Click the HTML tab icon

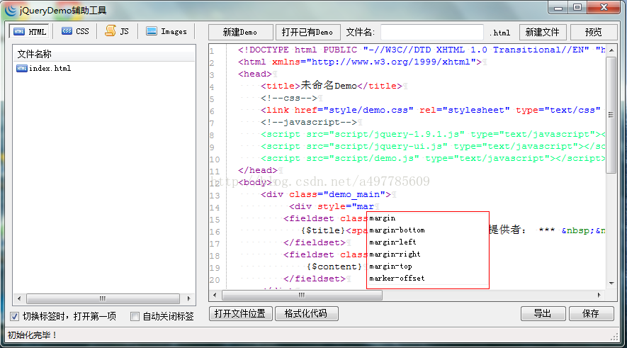(19, 32)
